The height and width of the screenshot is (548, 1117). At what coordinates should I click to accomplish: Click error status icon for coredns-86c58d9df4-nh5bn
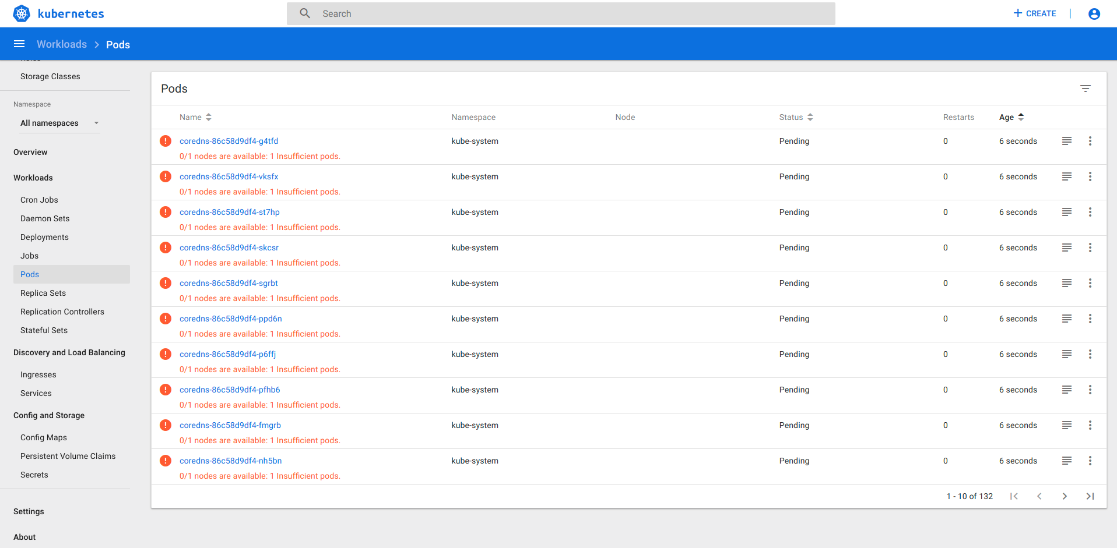pyautogui.click(x=166, y=461)
